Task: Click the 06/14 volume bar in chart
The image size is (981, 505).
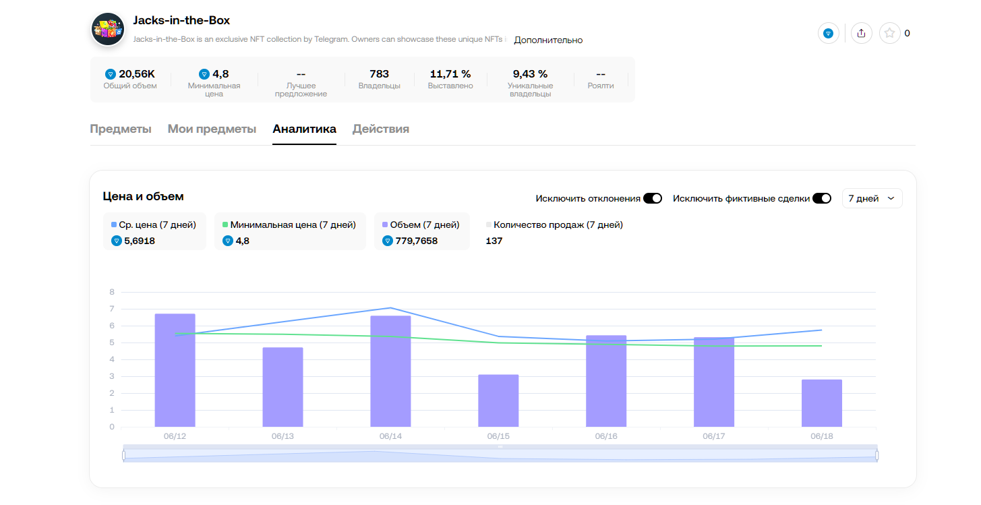Action: point(390,371)
